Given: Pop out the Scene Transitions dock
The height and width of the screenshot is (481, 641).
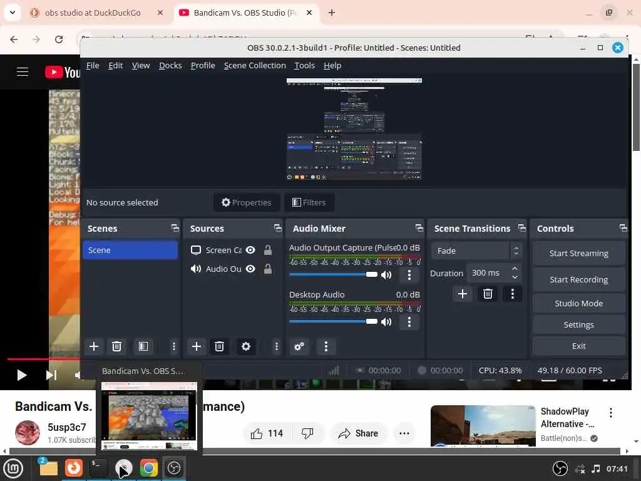Looking at the screenshot, I should (521, 228).
